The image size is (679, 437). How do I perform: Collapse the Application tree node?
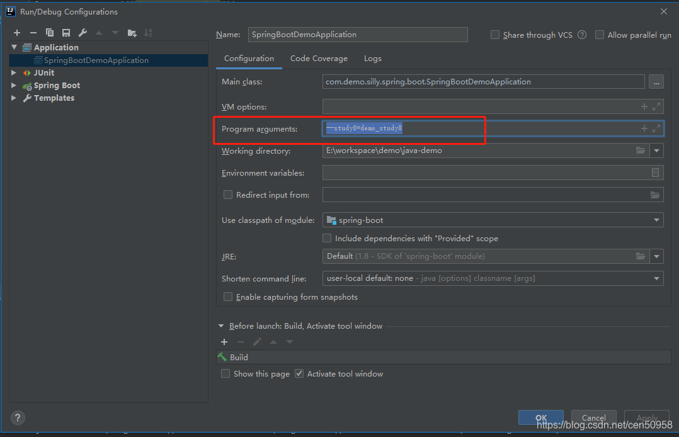[14, 47]
